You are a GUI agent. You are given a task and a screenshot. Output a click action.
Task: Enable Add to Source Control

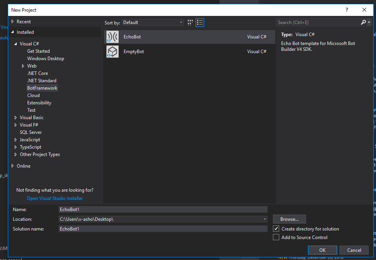pyautogui.click(x=276, y=237)
